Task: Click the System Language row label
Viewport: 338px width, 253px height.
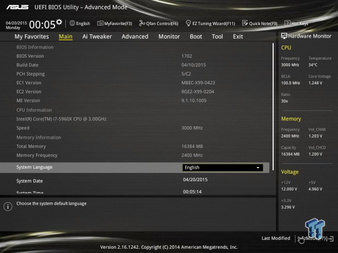Action: pos(34,167)
